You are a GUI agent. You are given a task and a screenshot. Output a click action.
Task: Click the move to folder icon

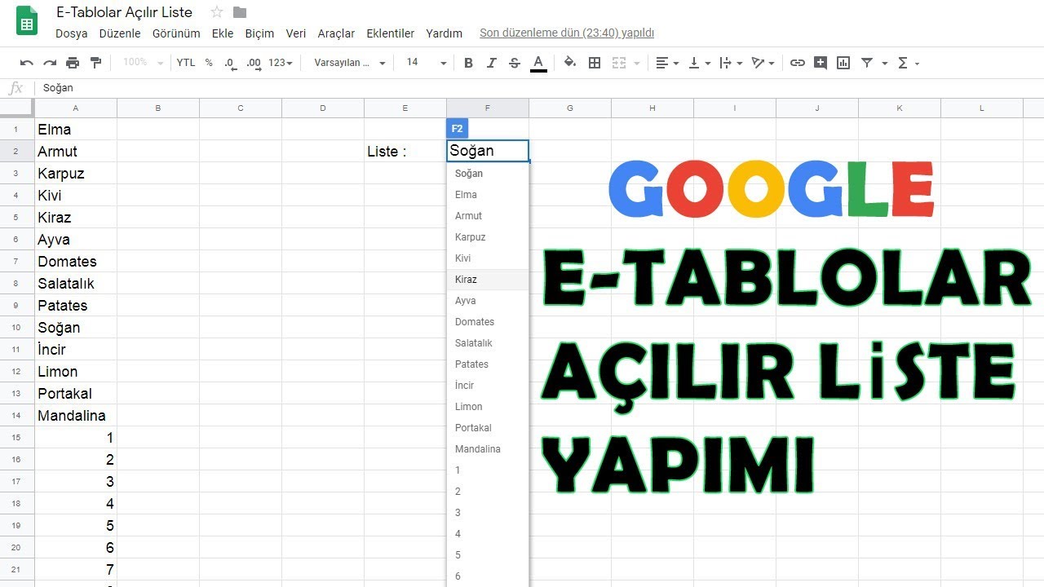(240, 12)
